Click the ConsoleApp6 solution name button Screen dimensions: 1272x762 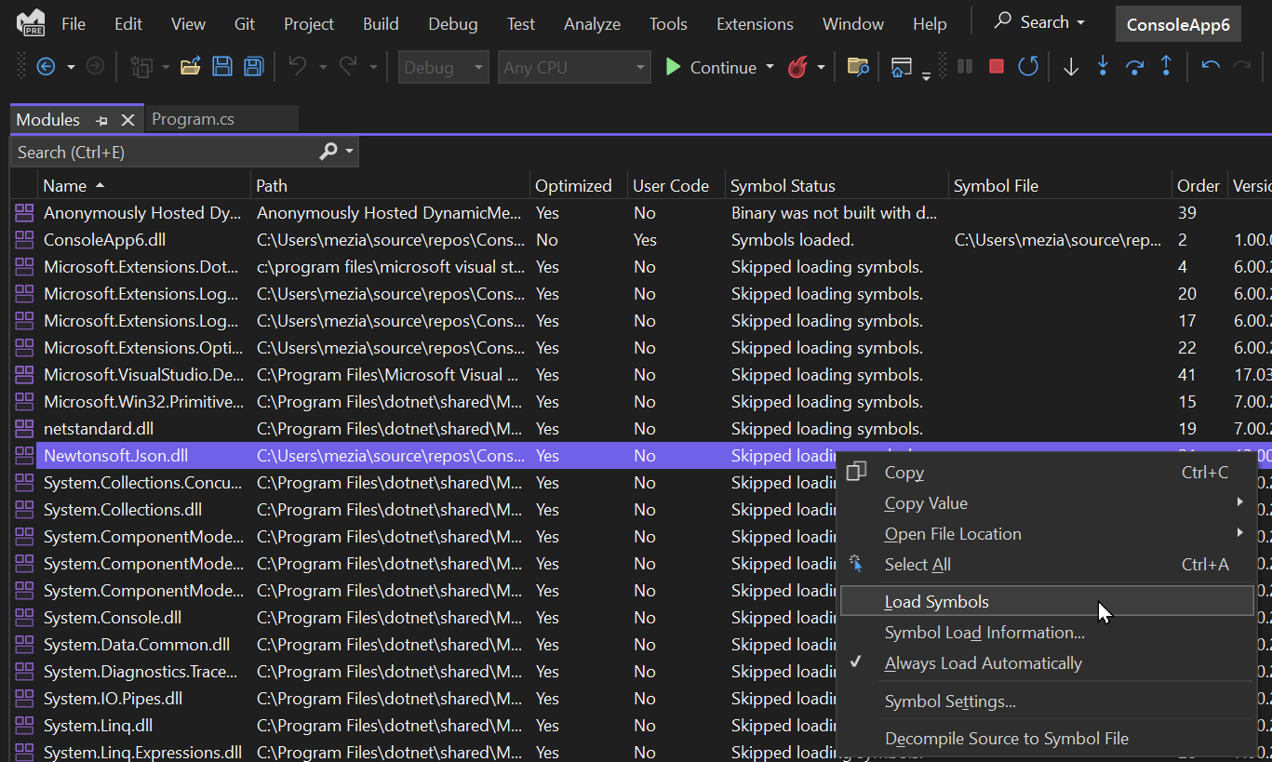coord(1177,24)
